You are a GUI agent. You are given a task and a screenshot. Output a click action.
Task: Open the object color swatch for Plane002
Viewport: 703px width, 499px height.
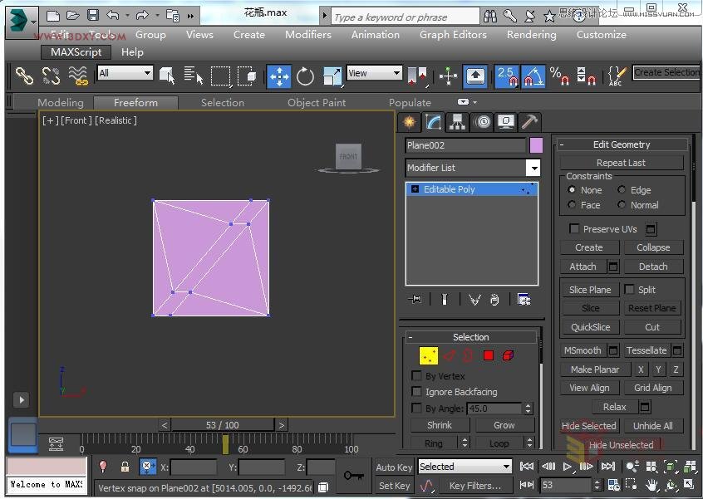(536, 145)
